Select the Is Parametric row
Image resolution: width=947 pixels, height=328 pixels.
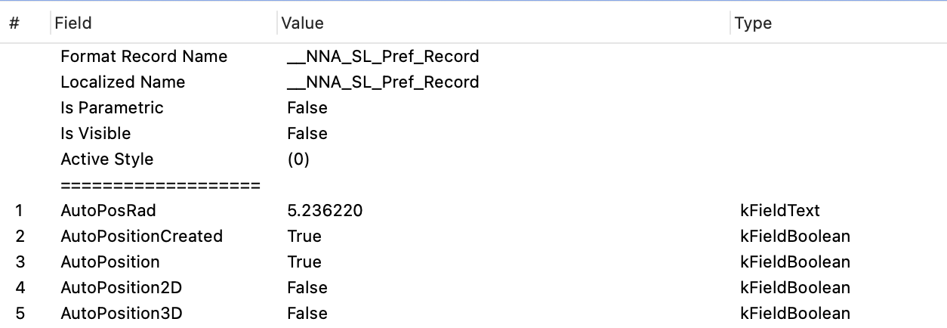point(112,108)
